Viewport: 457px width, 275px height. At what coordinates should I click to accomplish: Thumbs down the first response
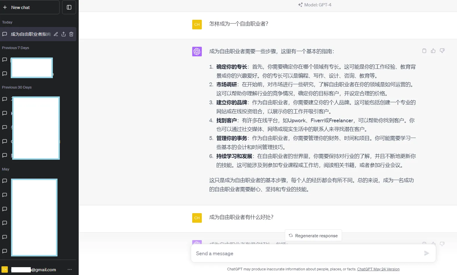[x=442, y=51]
